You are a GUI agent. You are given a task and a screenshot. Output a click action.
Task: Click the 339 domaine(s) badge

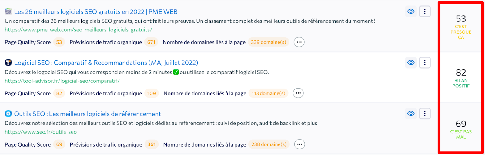click(x=269, y=42)
